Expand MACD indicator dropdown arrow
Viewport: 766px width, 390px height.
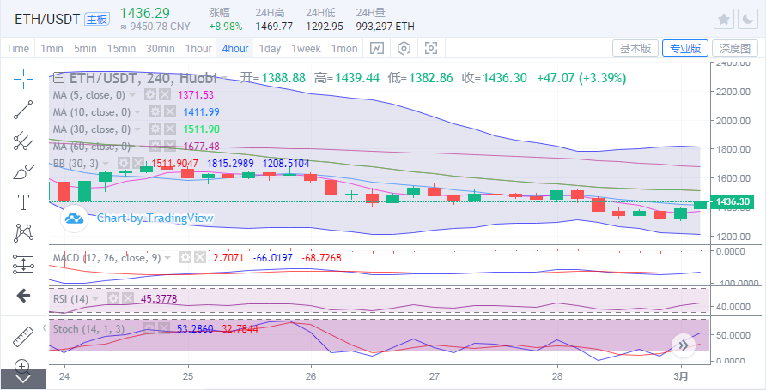coord(167,257)
